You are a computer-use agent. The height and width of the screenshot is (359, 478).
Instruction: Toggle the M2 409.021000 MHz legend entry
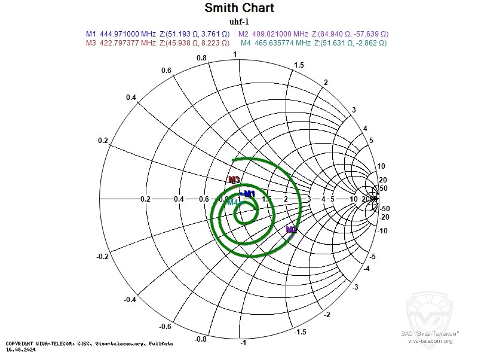tap(315, 34)
